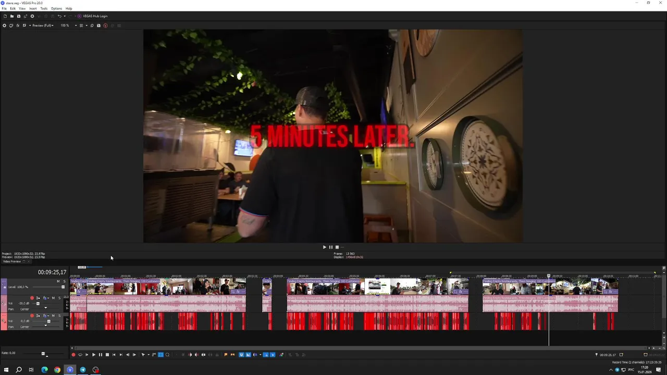Expand Track FX dropdown arrow on track 3
The width and height of the screenshot is (667, 375).
(x=48, y=316)
